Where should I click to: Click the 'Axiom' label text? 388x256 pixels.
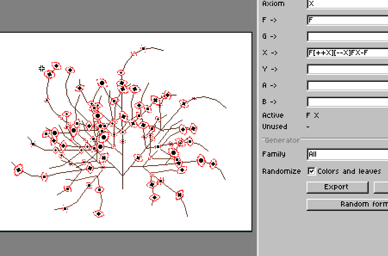coord(273,3)
